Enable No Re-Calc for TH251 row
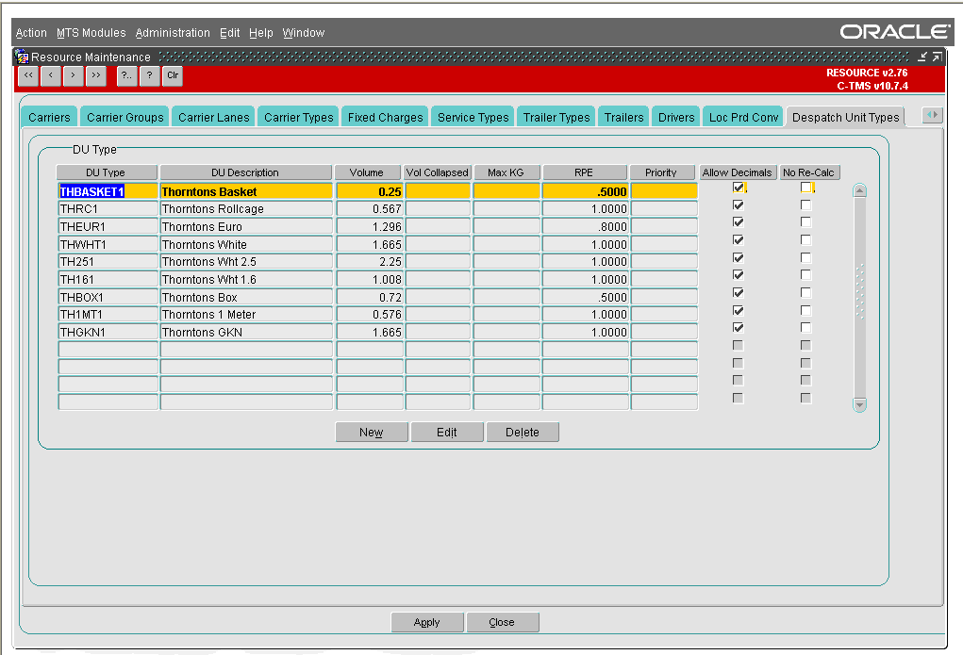963x655 pixels. coord(805,258)
